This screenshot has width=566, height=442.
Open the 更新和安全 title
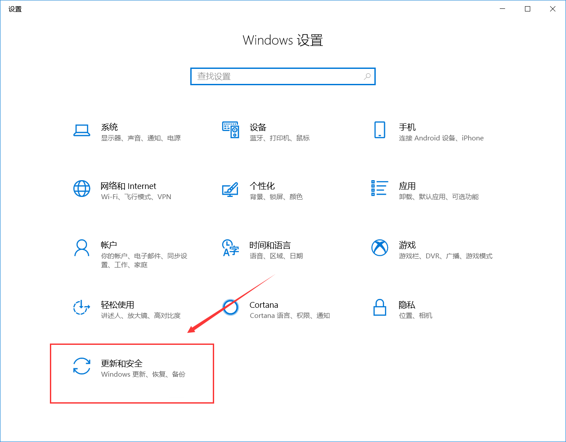tap(122, 363)
